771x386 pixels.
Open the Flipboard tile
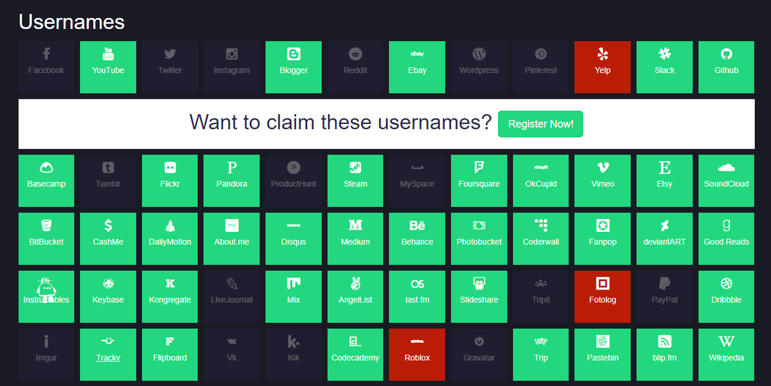point(170,355)
